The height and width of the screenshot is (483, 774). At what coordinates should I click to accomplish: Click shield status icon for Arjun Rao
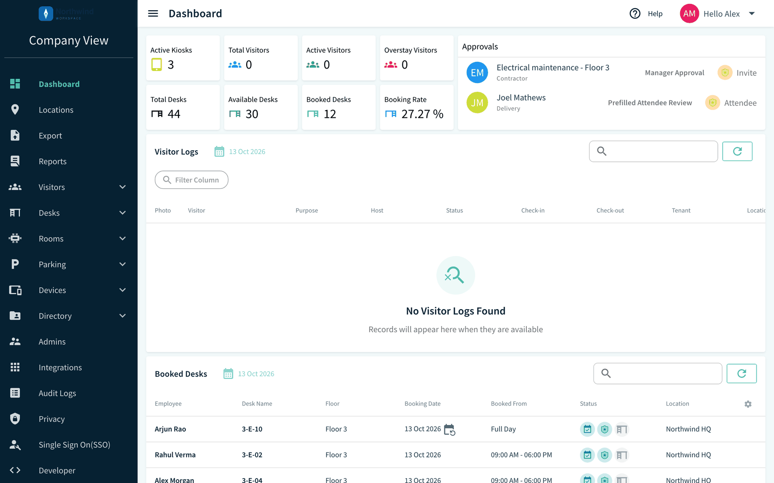[x=605, y=429]
